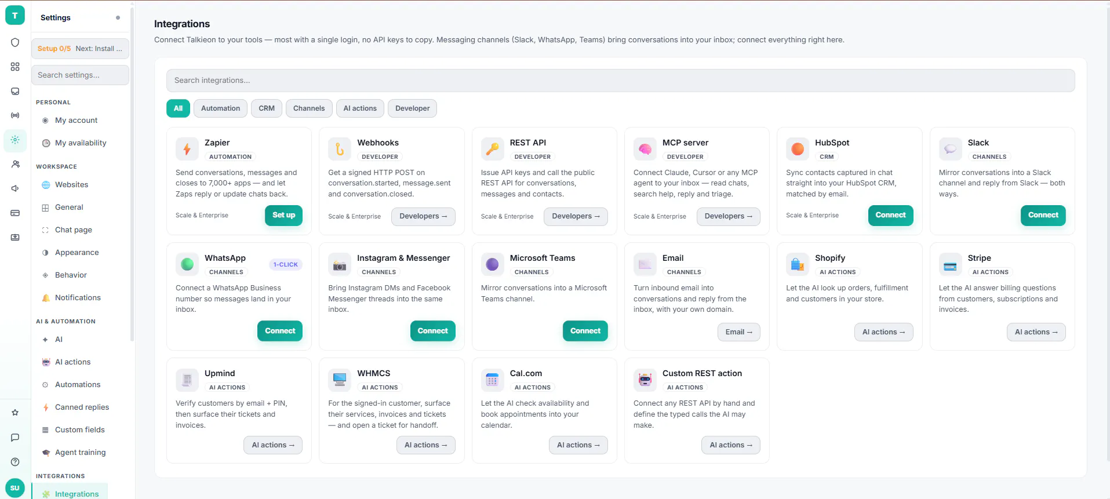1110x499 pixels.
Task: Click the Custom REST action robot icon
Action: (x=645, y=380)
